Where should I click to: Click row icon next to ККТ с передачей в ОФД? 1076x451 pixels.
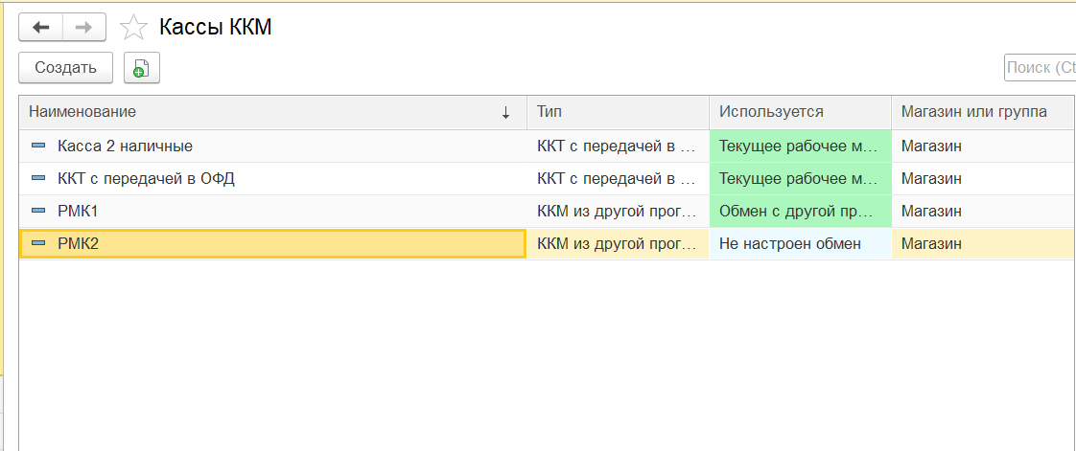coord(38,178)
